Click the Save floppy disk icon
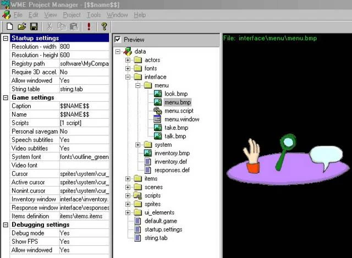The width and height of the screenshot is (352, 258). click(34, 26)
